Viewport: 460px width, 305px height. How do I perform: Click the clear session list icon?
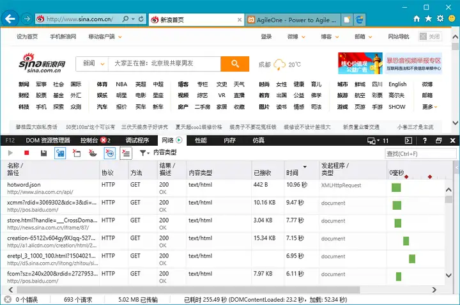click(x=126, y=153)
